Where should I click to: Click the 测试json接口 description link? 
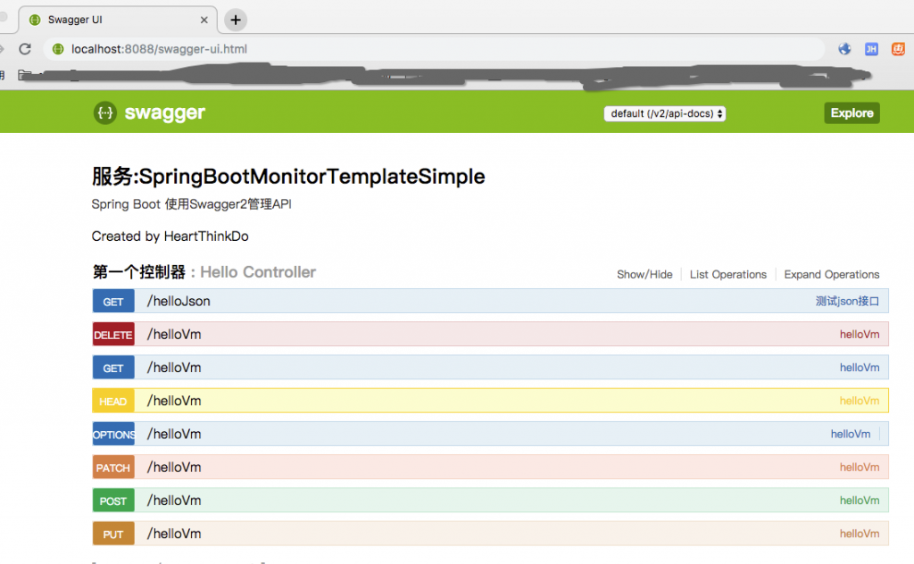click(847, 302)
